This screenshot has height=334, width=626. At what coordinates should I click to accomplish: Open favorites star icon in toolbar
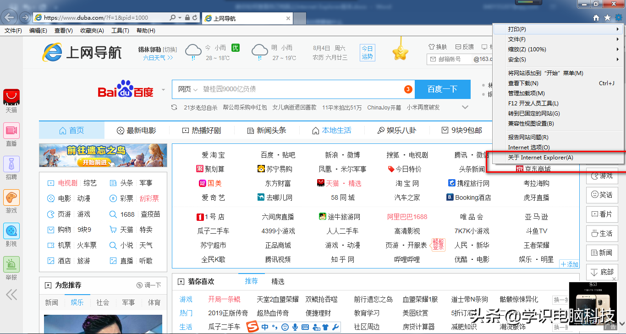607,18
